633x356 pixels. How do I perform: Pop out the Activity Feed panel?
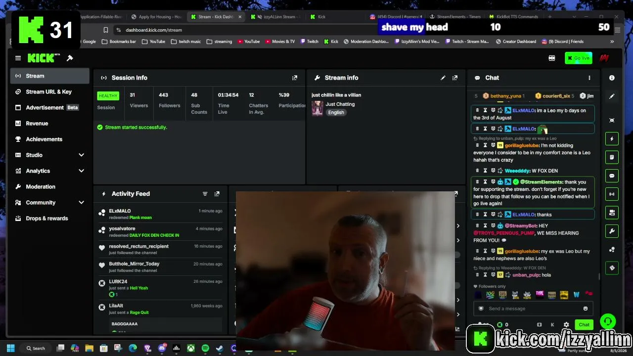pos(217,194)
